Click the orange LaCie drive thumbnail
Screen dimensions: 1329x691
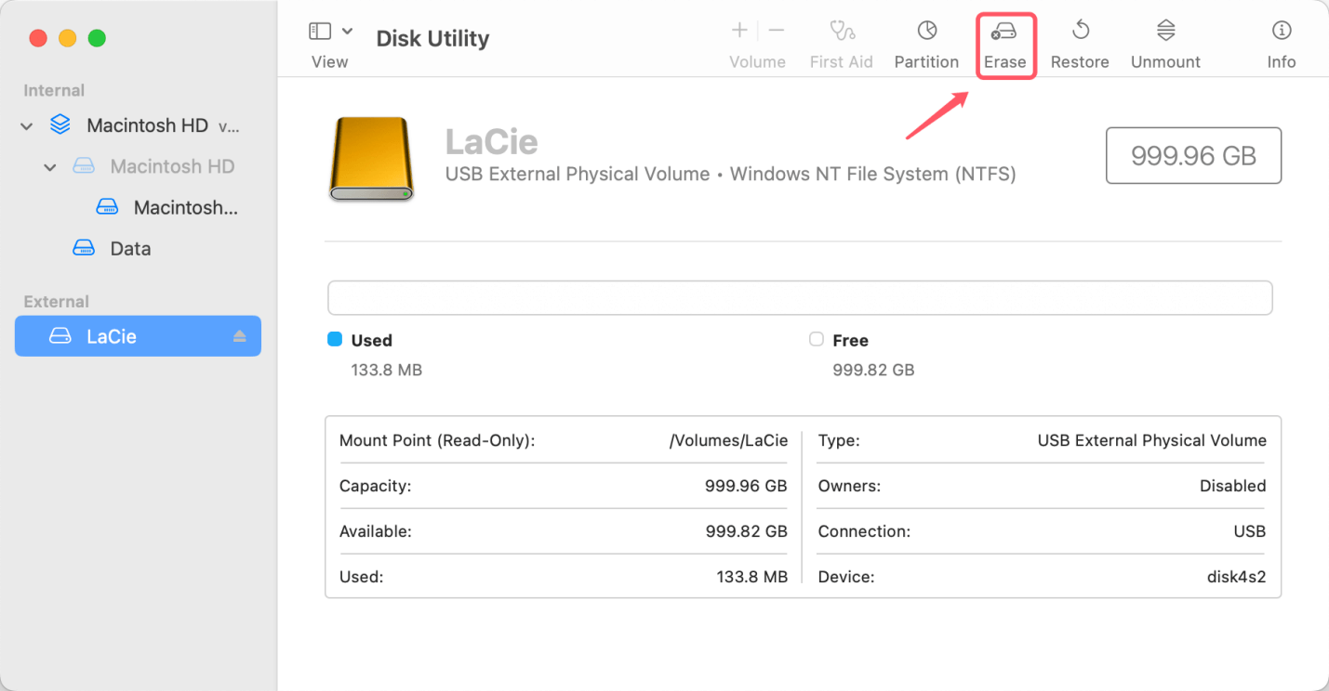tap(370, 158)
